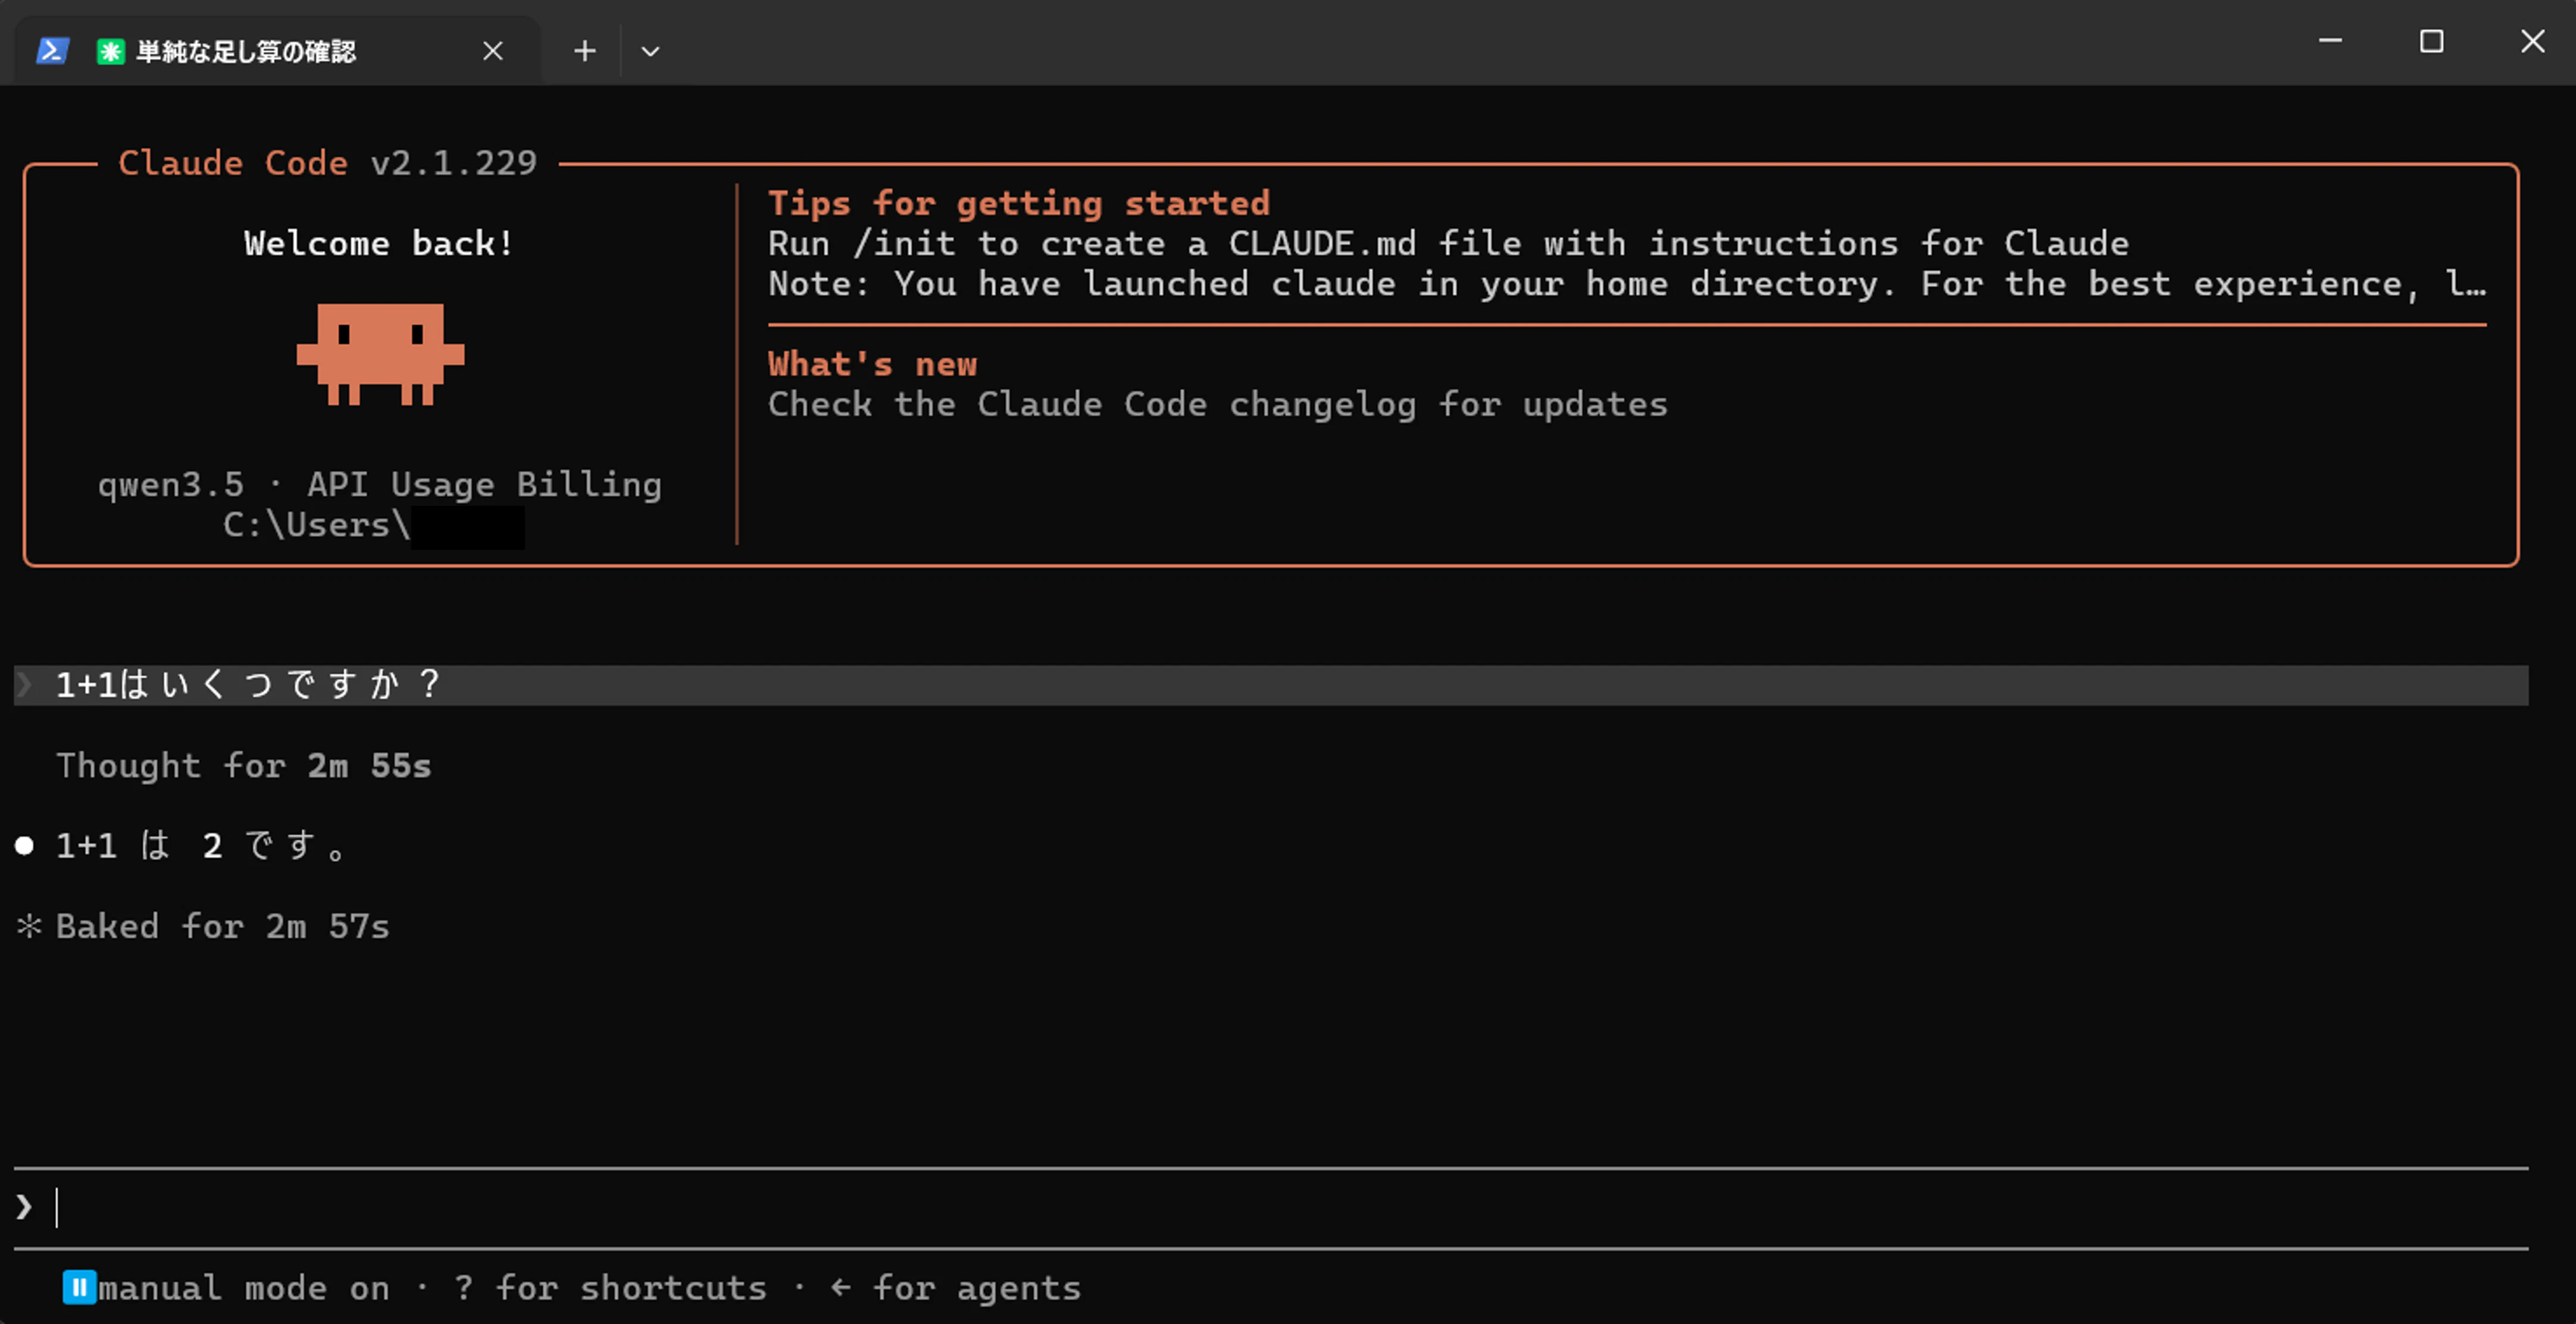Click the Claude Code v2.1.229 title

click(327, 163)
